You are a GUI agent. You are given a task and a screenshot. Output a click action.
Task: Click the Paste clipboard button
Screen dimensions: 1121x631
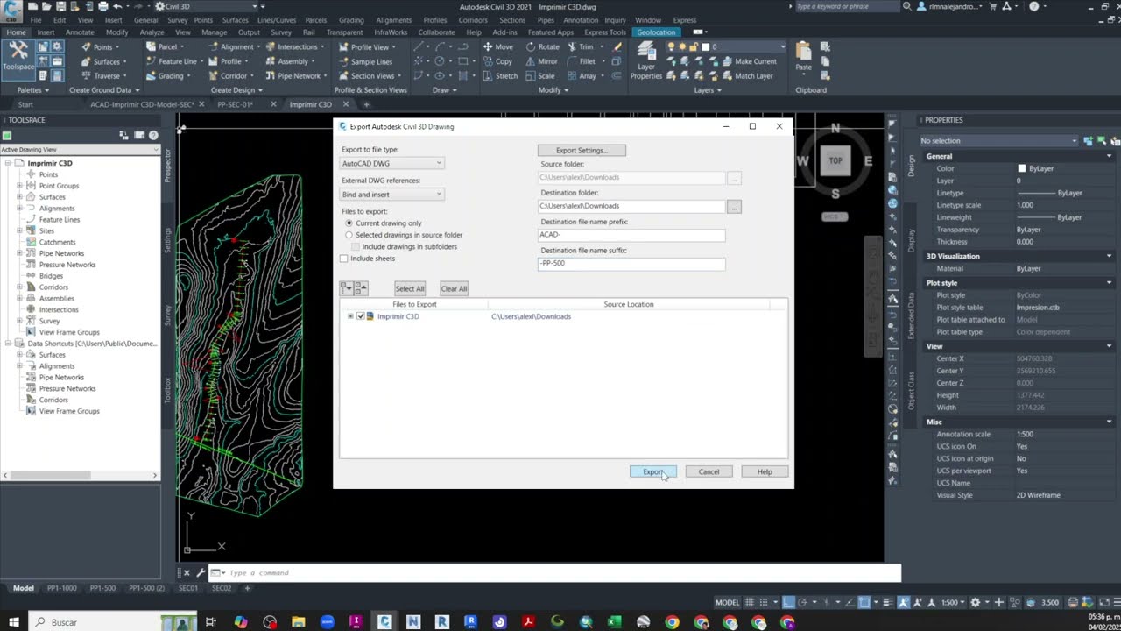[803, 58]
